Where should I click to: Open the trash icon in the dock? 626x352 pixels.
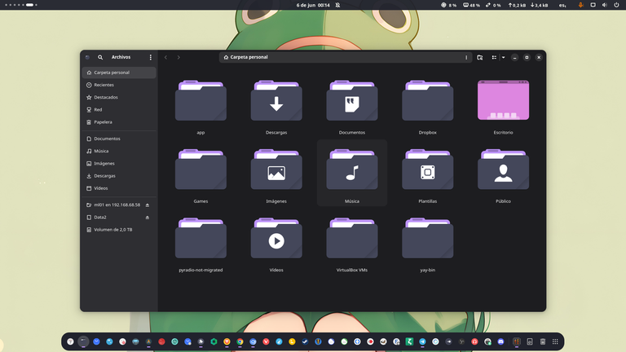tap(543, 341)
